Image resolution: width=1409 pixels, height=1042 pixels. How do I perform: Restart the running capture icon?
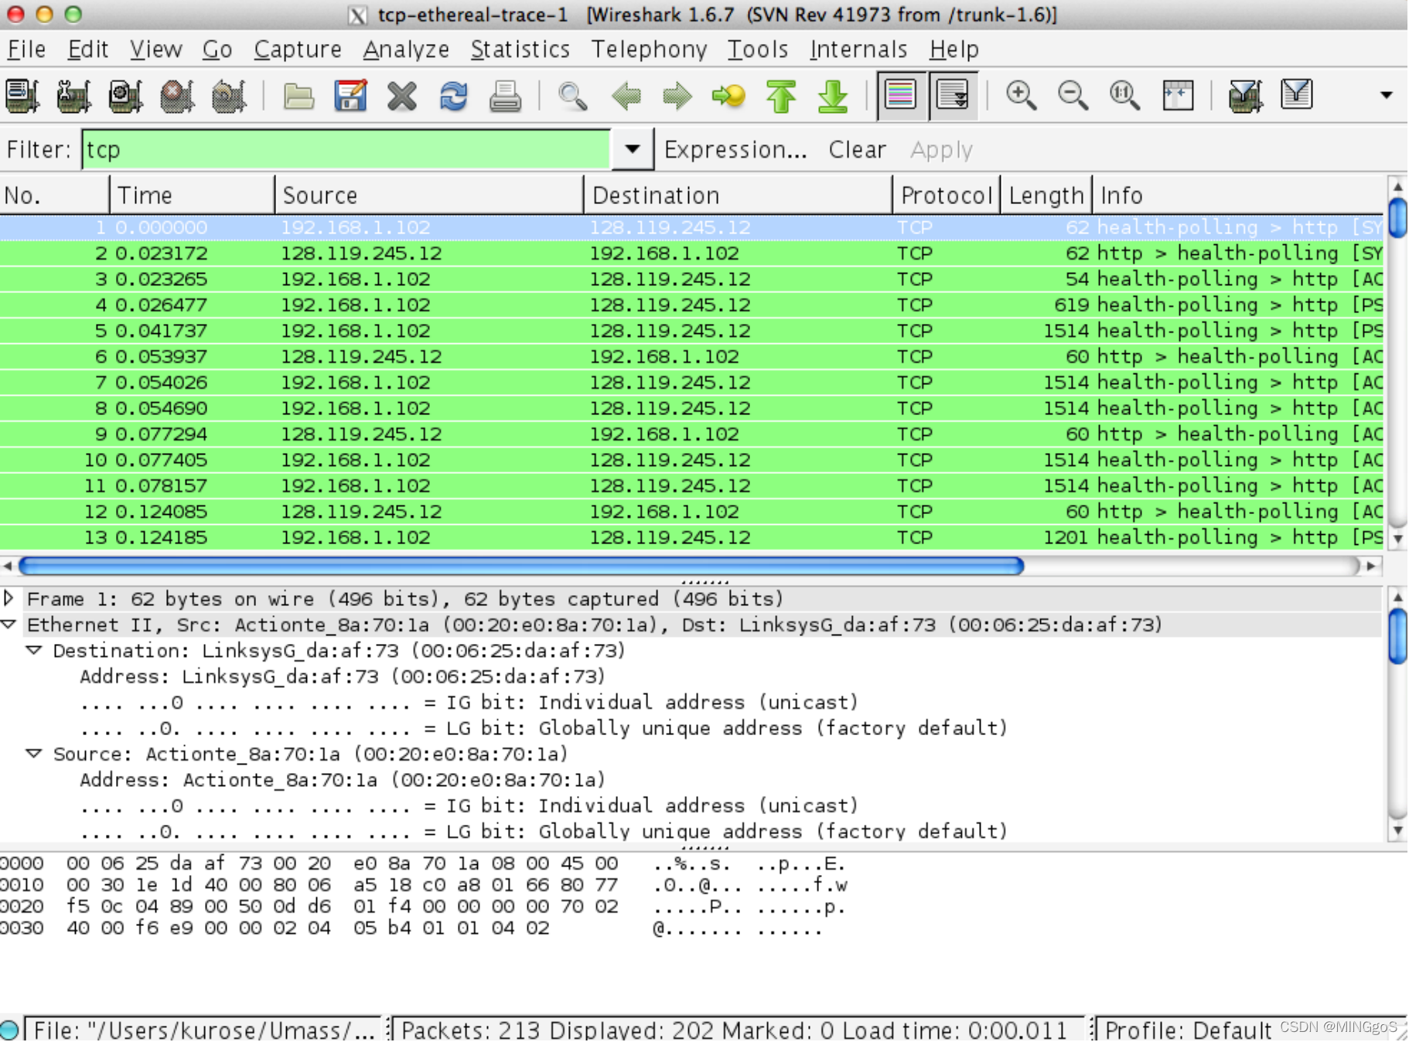tap(229, 96)
